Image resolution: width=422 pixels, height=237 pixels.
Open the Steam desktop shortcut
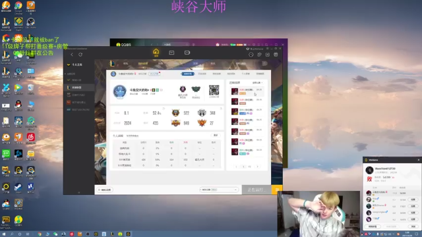18,188
